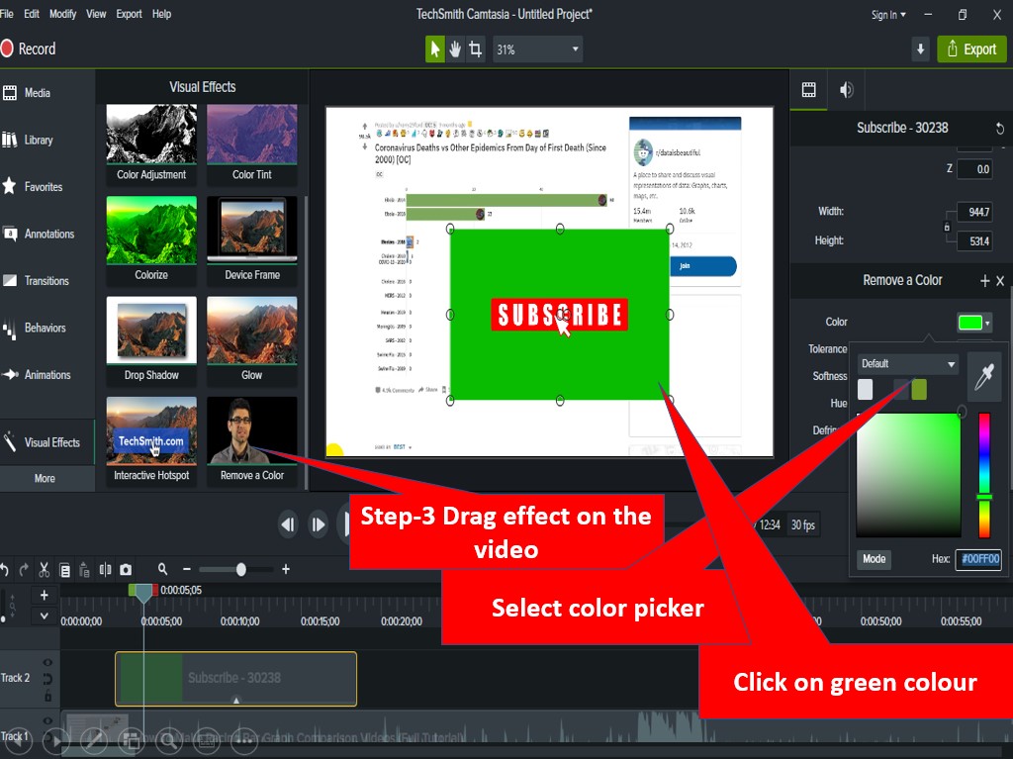Screen dimensions: 1013x759
Task: Pick the olive green palette swatch
Action: tap(919, 389)
